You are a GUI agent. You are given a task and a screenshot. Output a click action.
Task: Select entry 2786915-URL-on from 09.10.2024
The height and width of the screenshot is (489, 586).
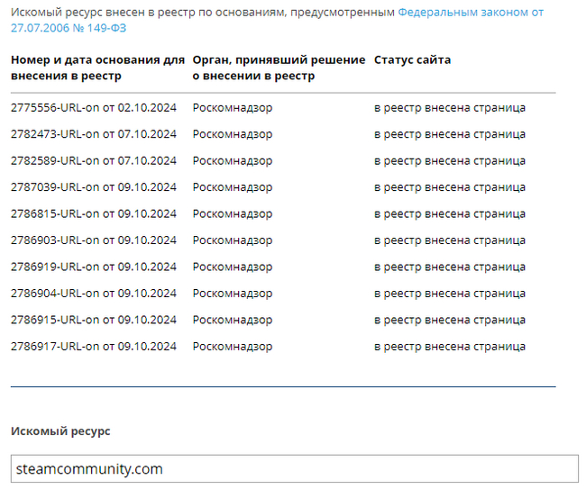tap(94, 321)
